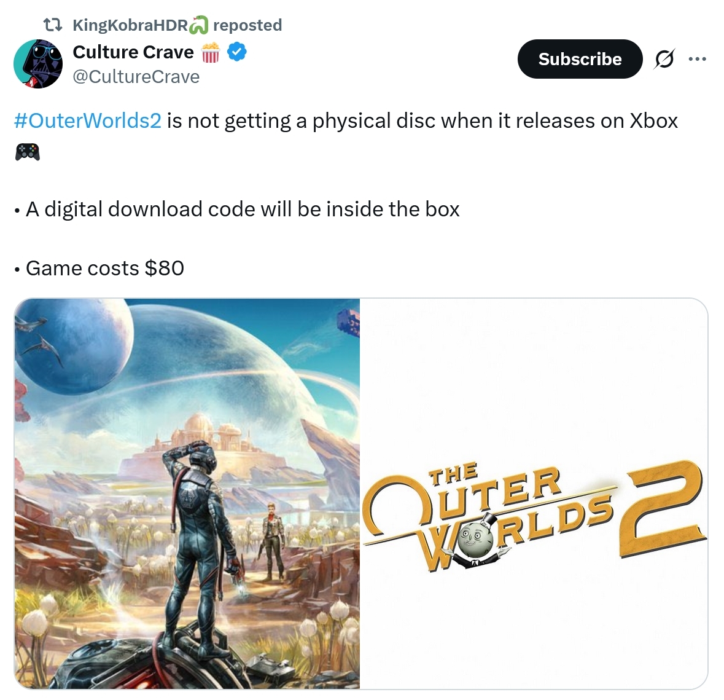
Task: Open the #OuterWorlds2 hashtag
Action: tap(88, 120)
